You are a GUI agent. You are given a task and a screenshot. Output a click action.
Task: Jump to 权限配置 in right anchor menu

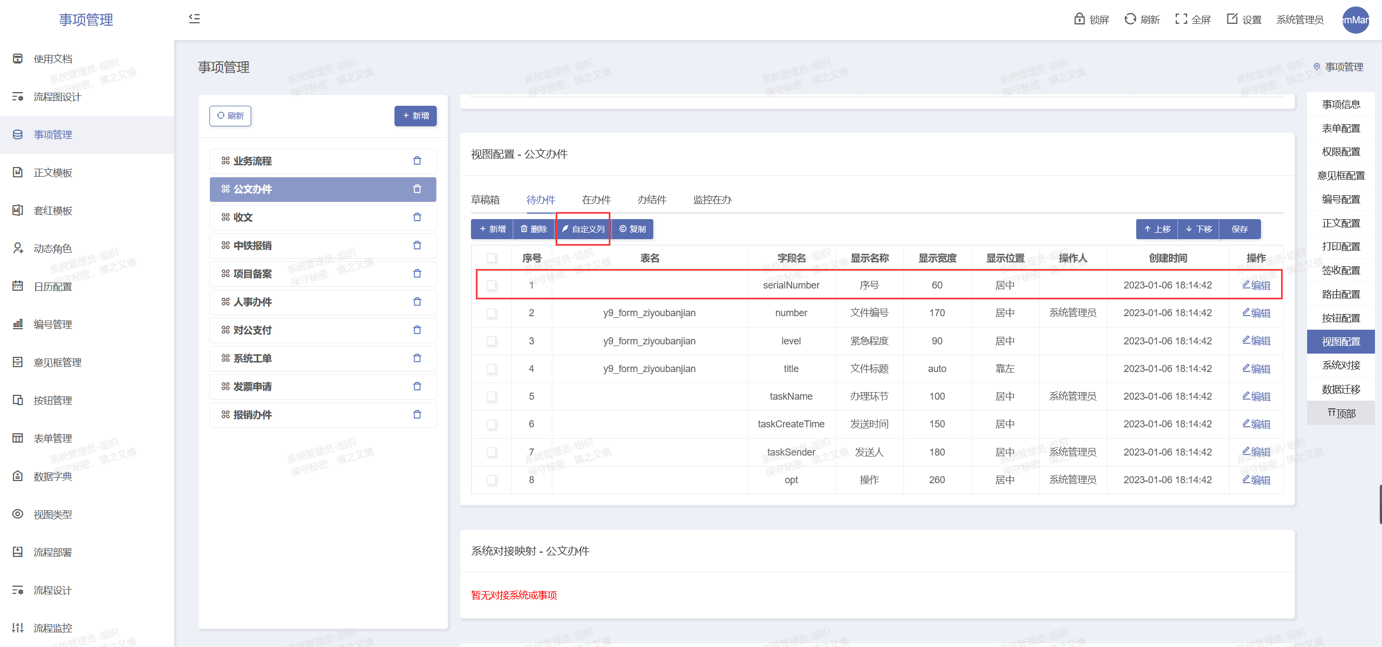point(1341,152)
